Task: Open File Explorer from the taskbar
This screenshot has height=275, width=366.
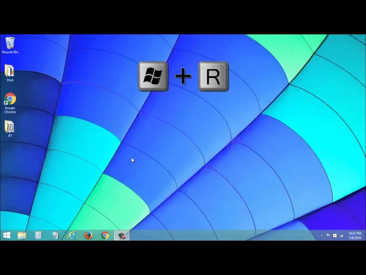Action: [x=22, y=235]
